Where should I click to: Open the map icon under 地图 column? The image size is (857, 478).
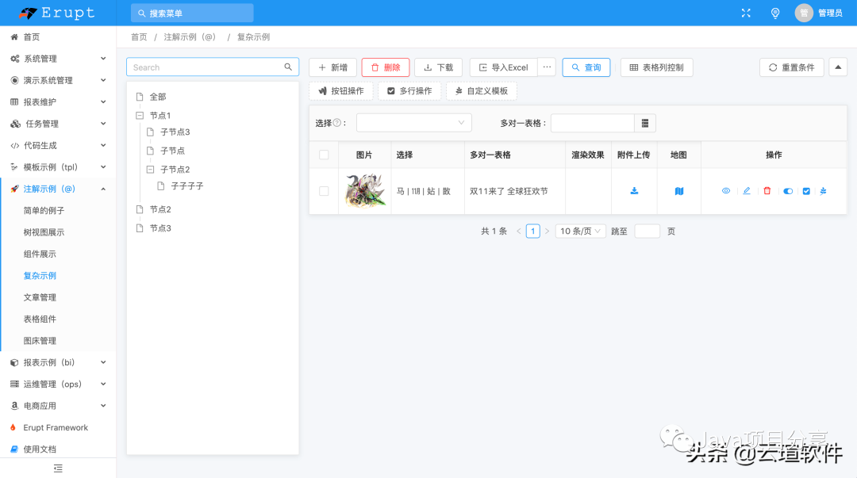(678, 191)
